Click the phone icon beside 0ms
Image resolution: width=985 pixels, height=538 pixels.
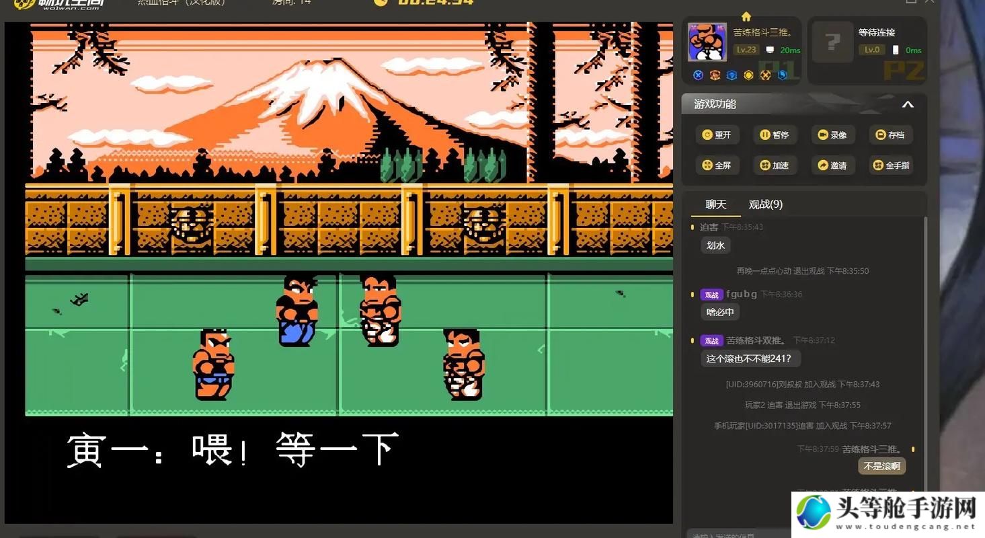(x=895, y=50)
